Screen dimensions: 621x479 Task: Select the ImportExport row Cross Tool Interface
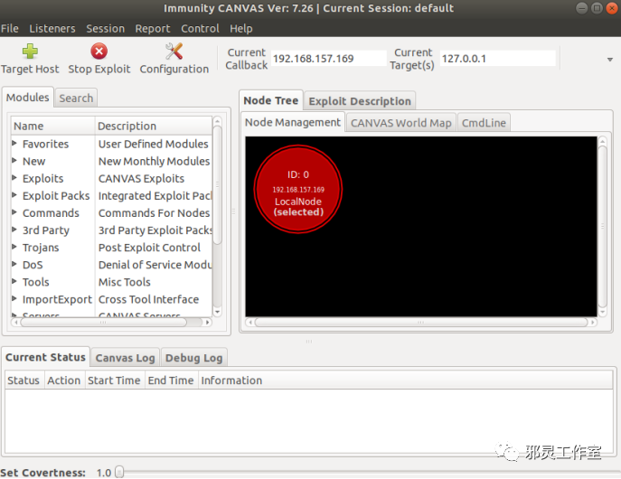(112, 299)
